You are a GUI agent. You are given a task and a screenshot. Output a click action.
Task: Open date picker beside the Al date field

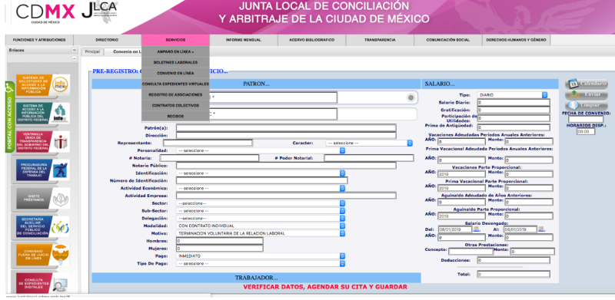click(541, 229)
